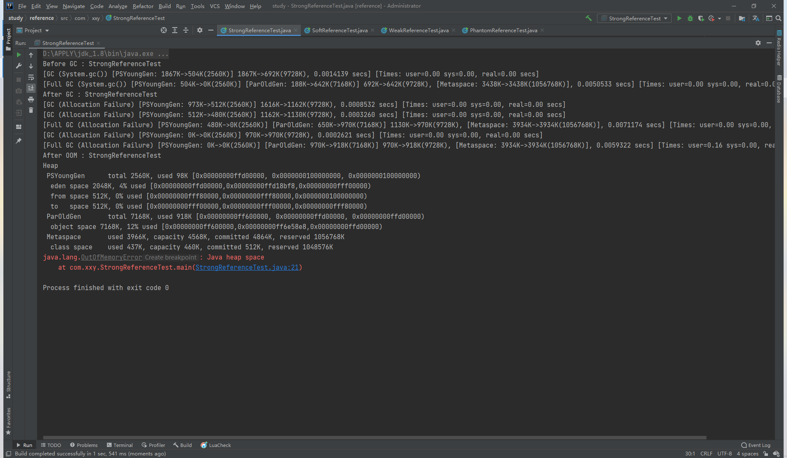The height and width of the screenshot is (458, 787).
Task: Open the Project view dropdown
Action: point(33,31)
